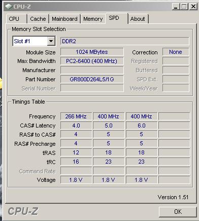Click the CPU-Z title bar icon
This screenshot has height=221, width=199.
tap(9, 7)
